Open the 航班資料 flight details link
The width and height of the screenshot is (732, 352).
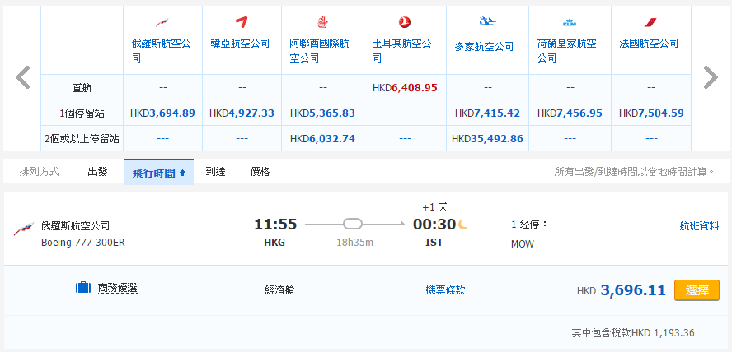[699, 225]
